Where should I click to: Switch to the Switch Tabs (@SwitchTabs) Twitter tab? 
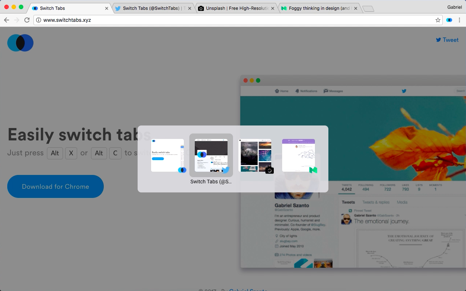coord(153,8)
